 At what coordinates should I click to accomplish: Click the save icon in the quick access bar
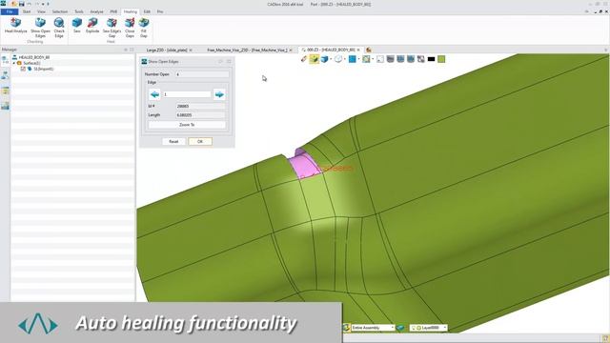pyautogui.click(x=21, y=4)
